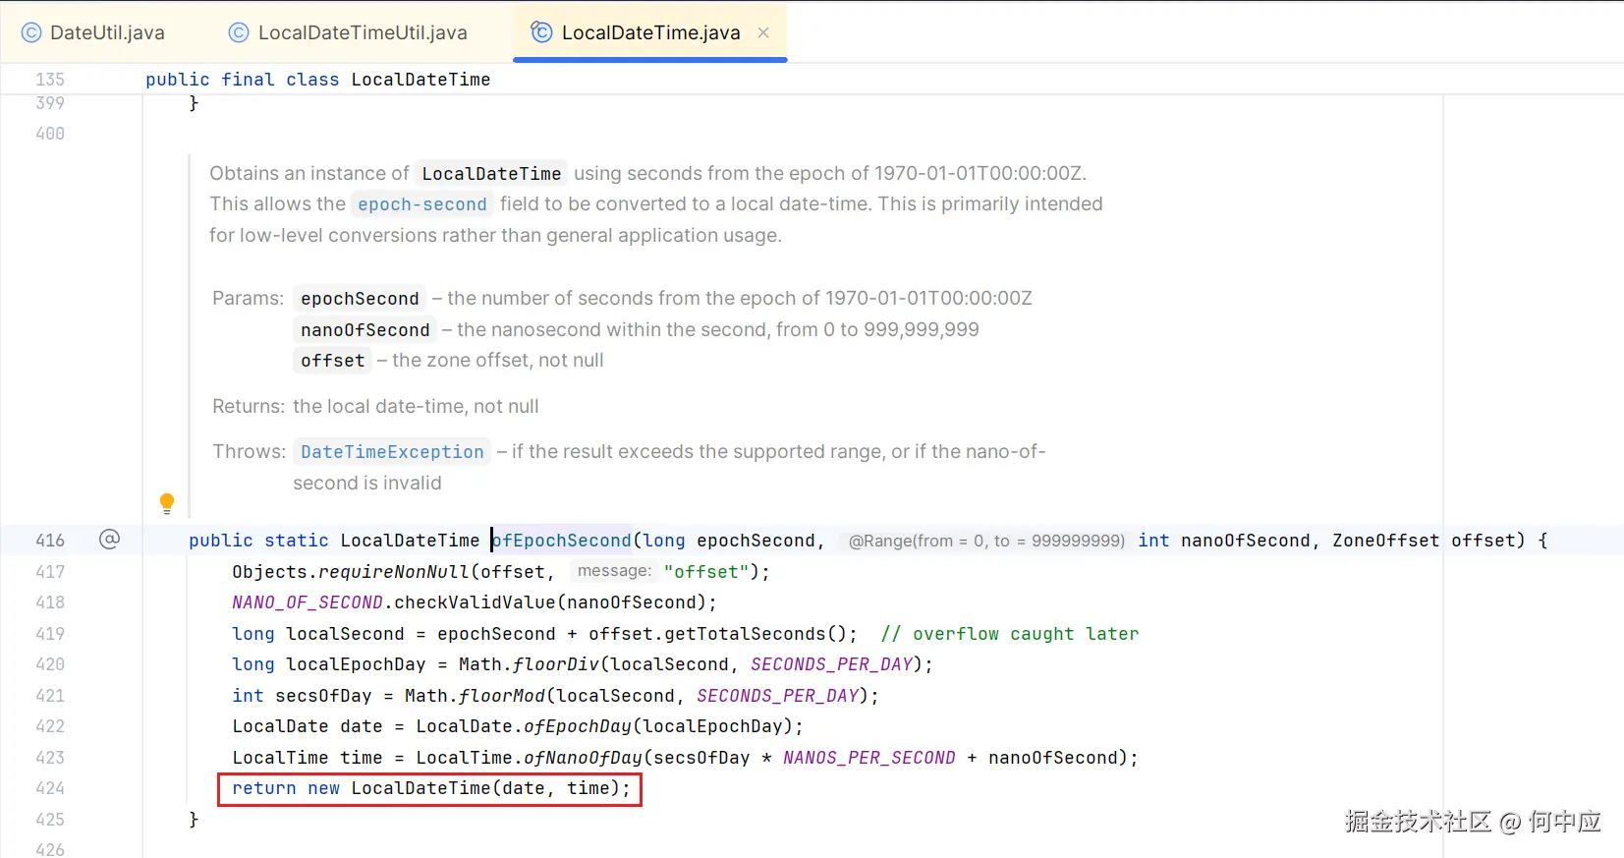
Task: Click the yellow lightbulb intention icon
Action: tap(167, 503)
